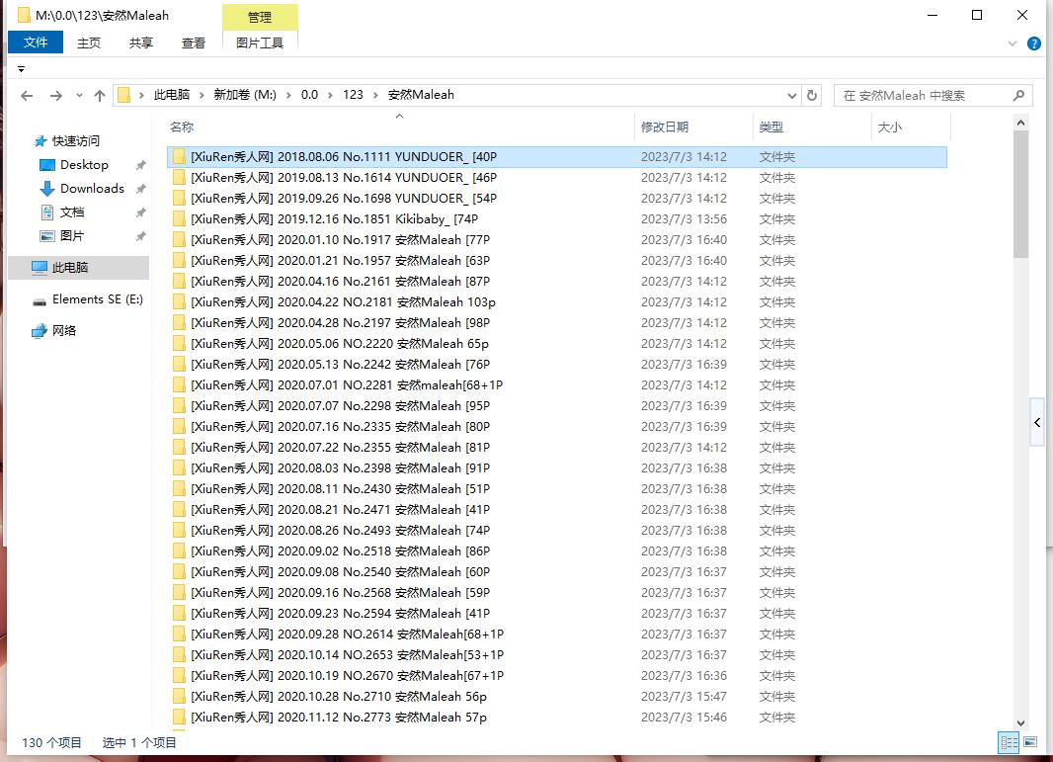Switch to the 主页 ribbon tab
The height and width of the screenshot is (762, 1053).
coord(89,43)
